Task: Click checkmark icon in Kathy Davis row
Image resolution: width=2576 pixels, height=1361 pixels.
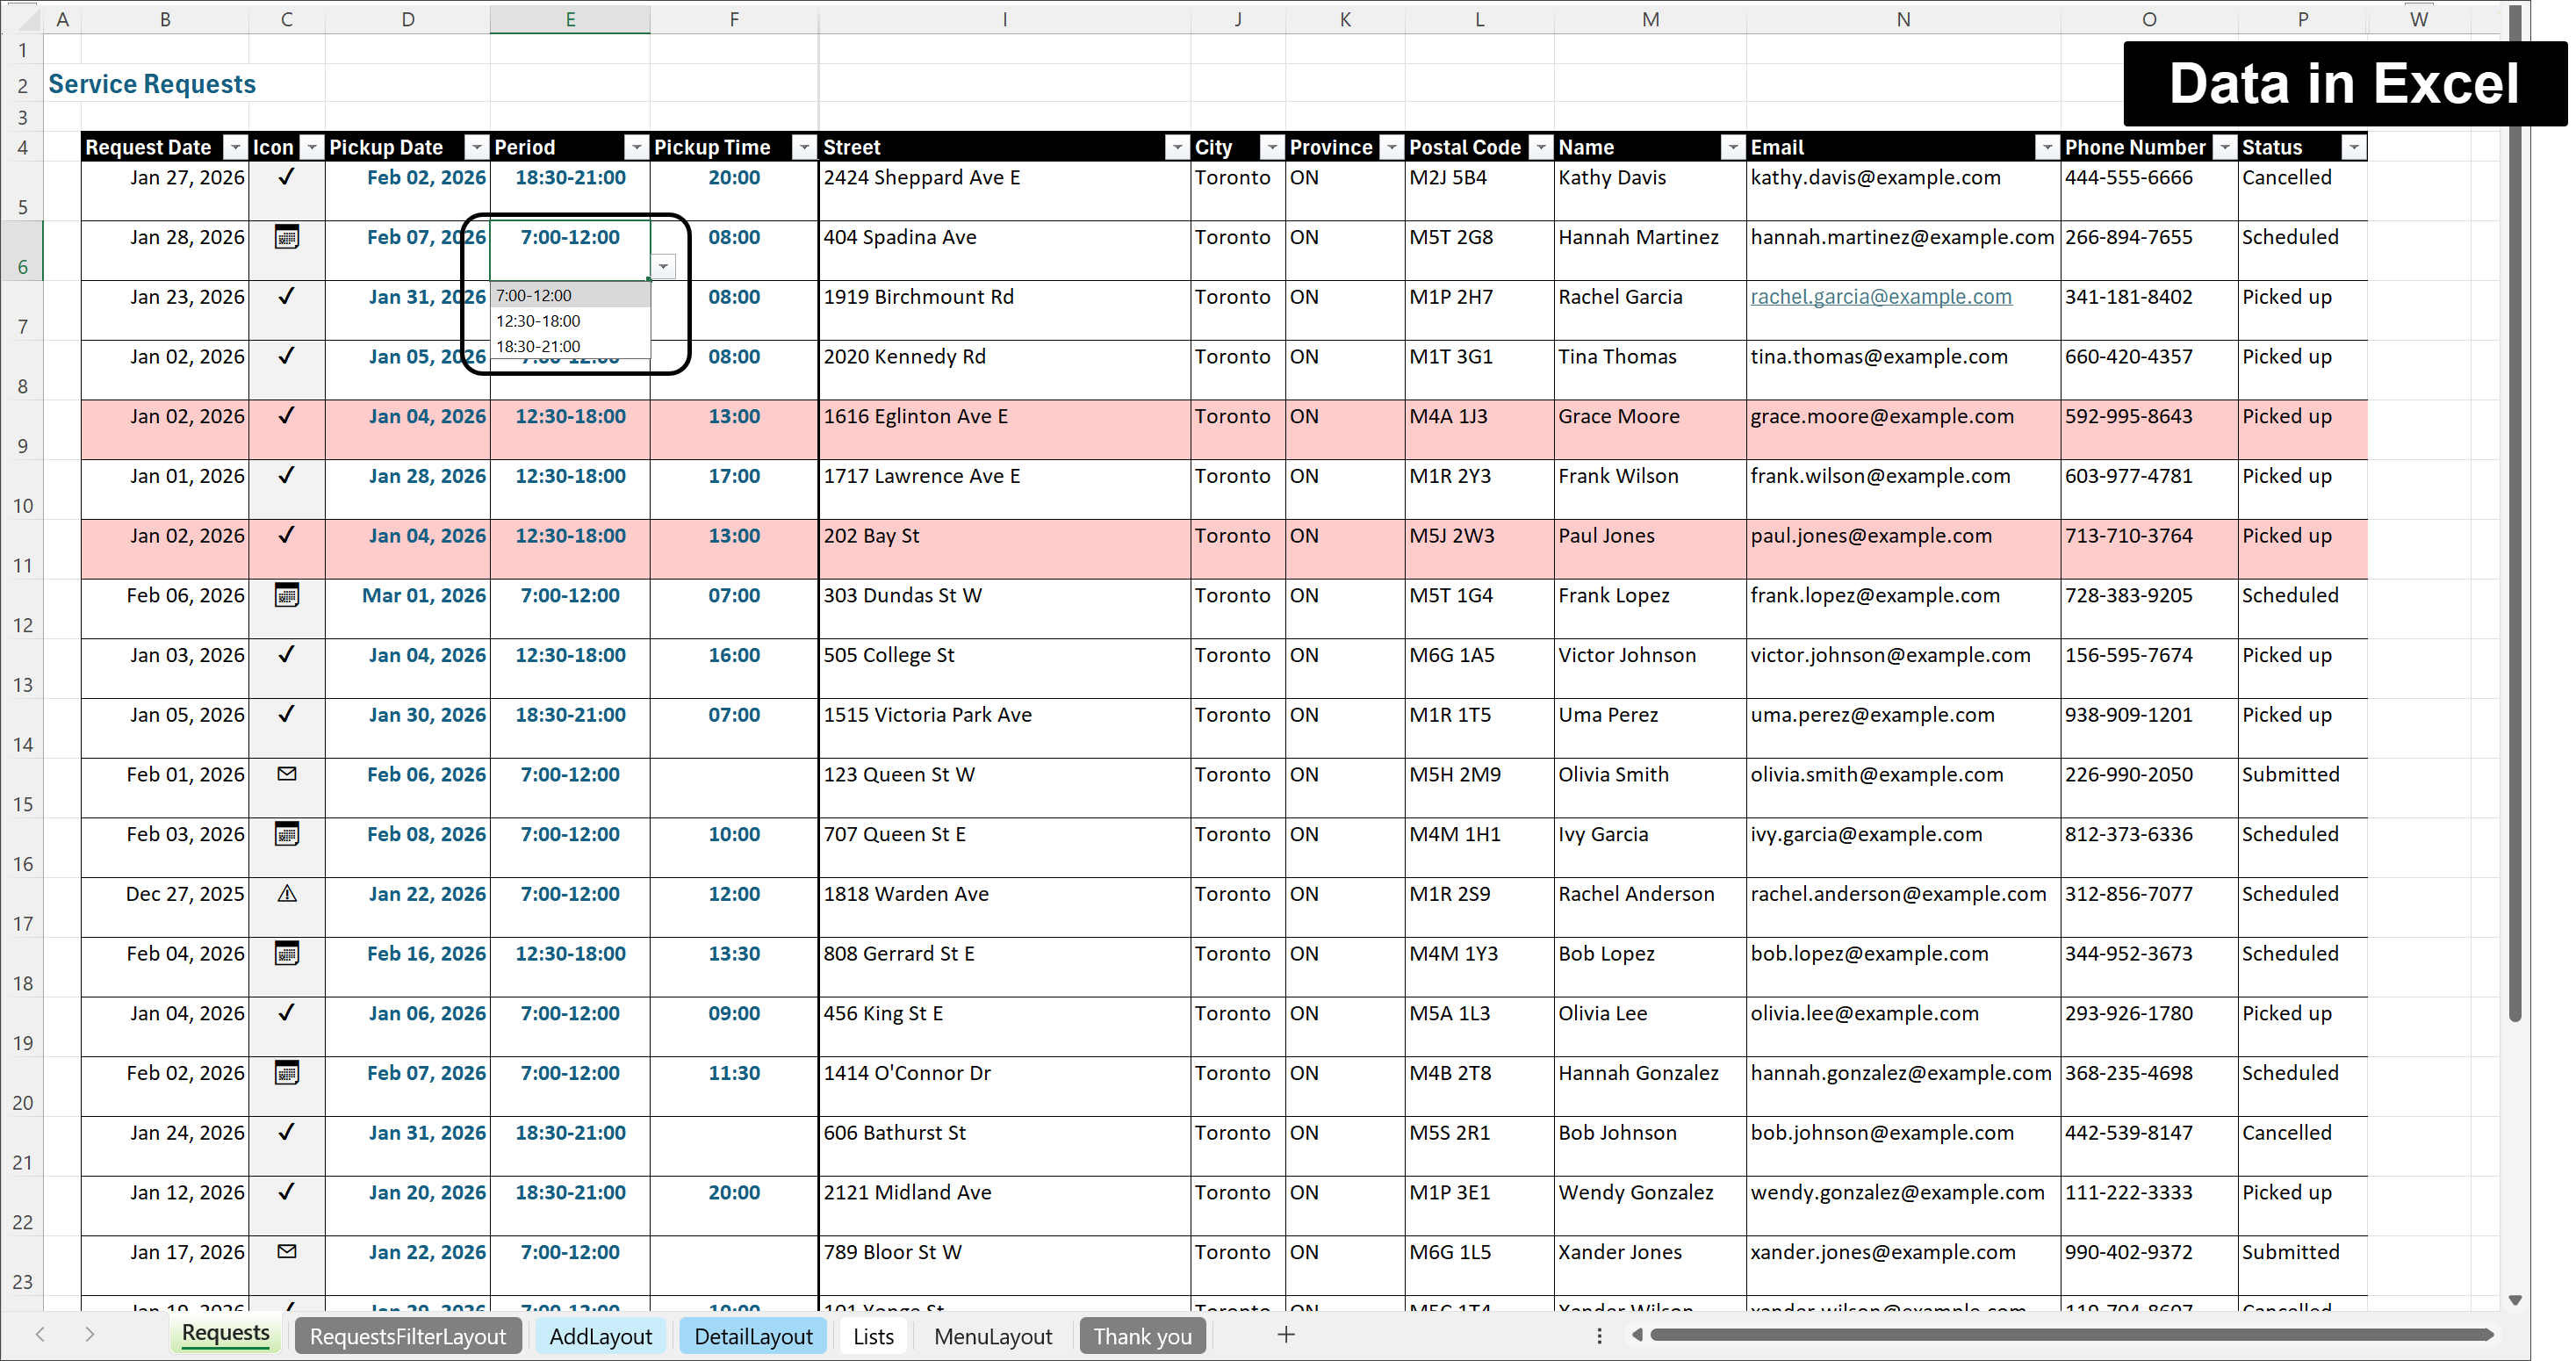Action: [x=287, y=177]
